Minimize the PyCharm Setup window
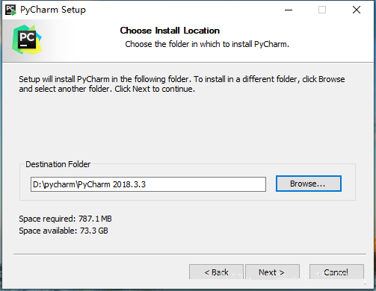The width and height of the screenshot is (376, 291). pyautogui.click(x=289, y=10)
